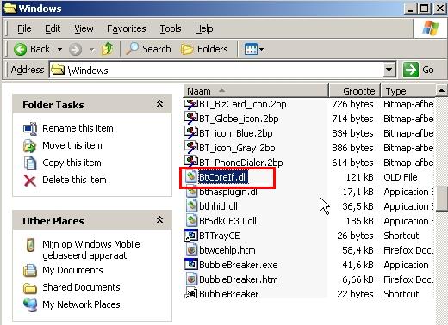This screenshot has height=325, width=448.
Task: Click the Copy this item link
Action: [72, 162]
